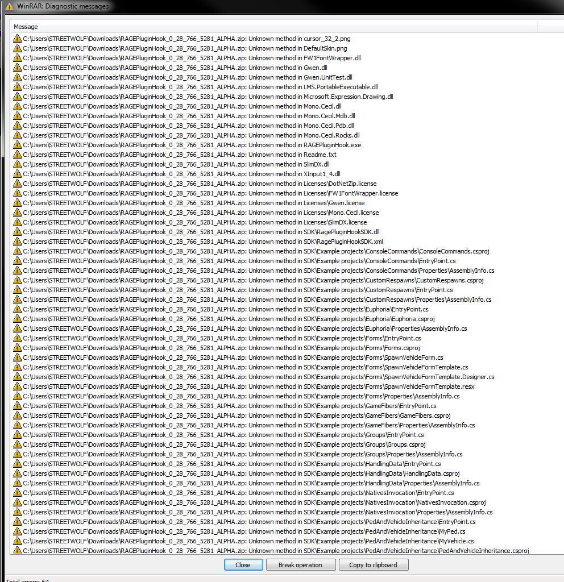The image size is (564, 582).
Task: Select message for MyPed.cs
Action: click(x=244, y=531)
